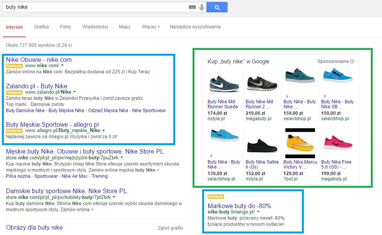The width and height of the screenshot is (382, 235).
Task: Expand arrow next to www.nike.com/ ad URL
Action: tap(62, 66)
